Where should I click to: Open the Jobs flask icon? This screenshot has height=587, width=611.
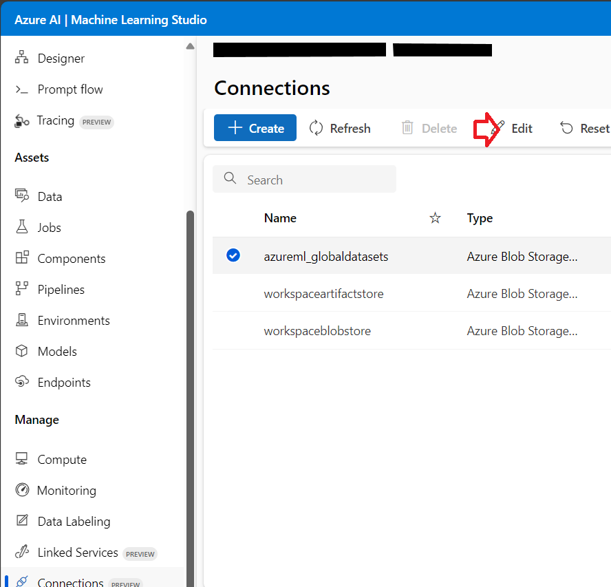(x=22, y=226)
